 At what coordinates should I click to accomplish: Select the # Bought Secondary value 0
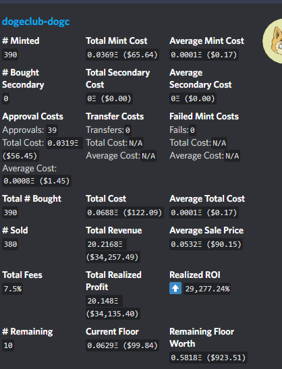[x=6, y=98]
